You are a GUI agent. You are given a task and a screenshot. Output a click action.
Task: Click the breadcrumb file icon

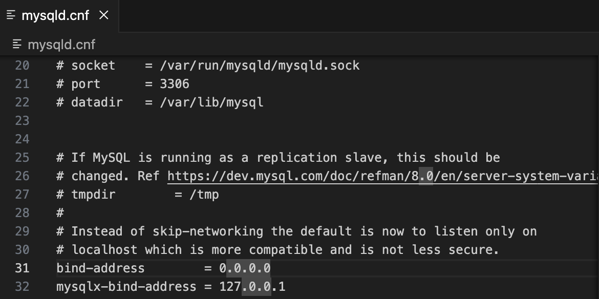point(17,45)
